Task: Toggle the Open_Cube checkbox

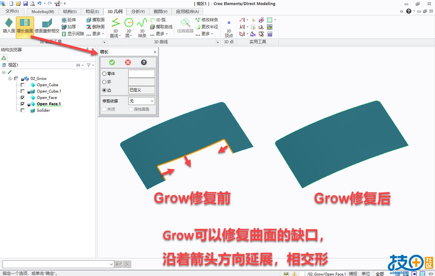Action: tap(22, 85)
